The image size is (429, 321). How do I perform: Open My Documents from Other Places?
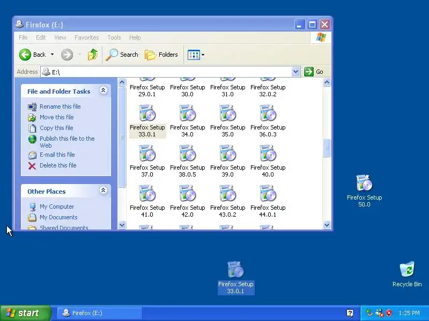(58, 217)
